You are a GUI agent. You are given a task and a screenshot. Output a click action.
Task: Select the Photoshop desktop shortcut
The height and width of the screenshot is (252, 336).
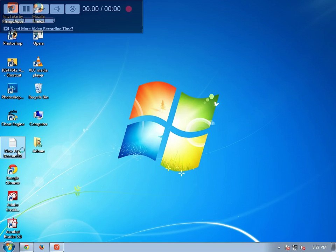[13, 38]
